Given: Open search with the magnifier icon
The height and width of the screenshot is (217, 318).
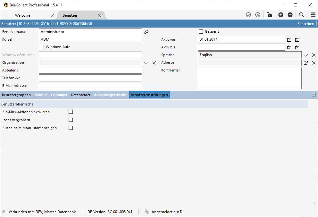Looking at the screenshot, I should (301, 15).
